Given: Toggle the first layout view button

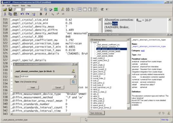Looking at the screenshot, I should point(80,9).
